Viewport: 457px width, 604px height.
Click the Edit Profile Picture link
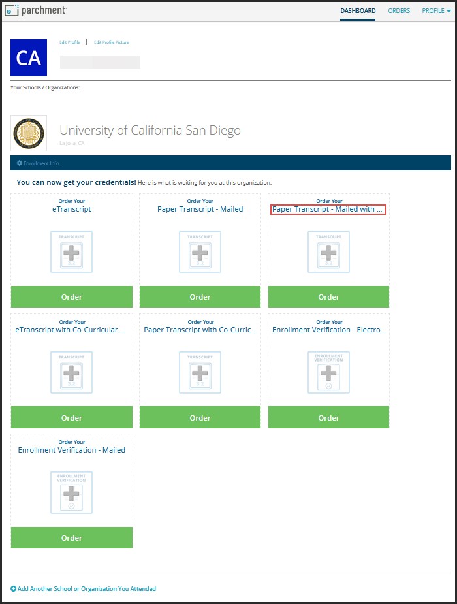(111, 42)
